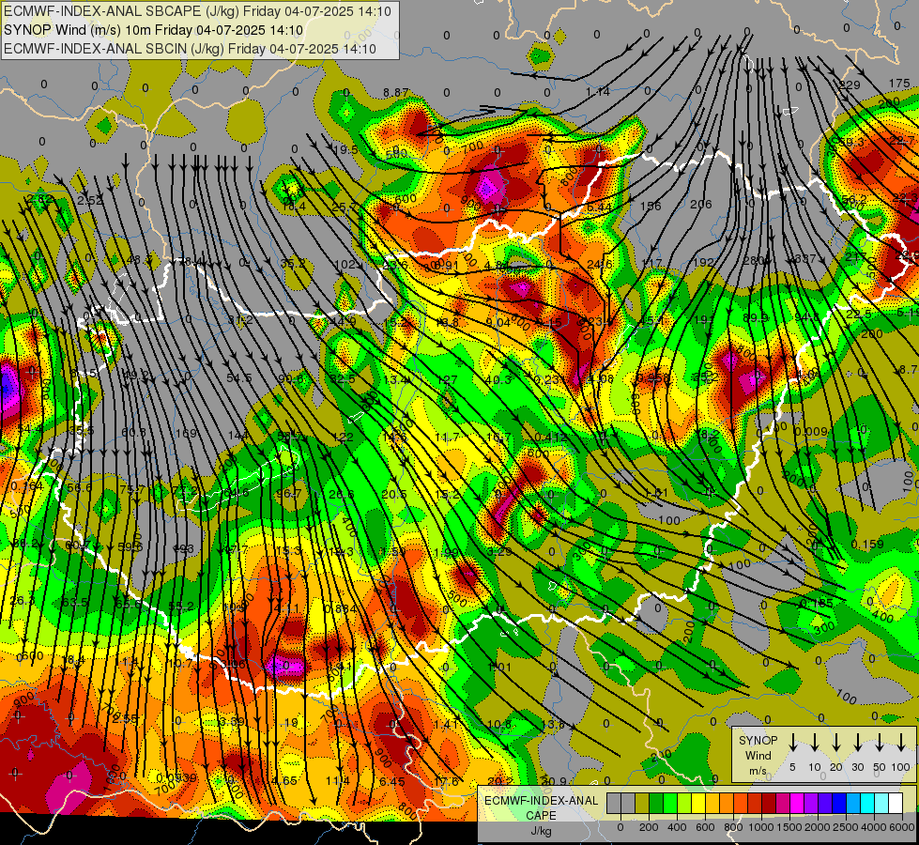This screenshot has height=845, width=919.
Task: Click the 0.159 value on the map
Action: pos(866,545)
